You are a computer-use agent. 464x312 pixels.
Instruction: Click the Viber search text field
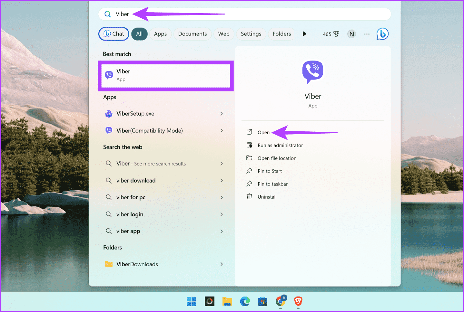click(244, 14)
